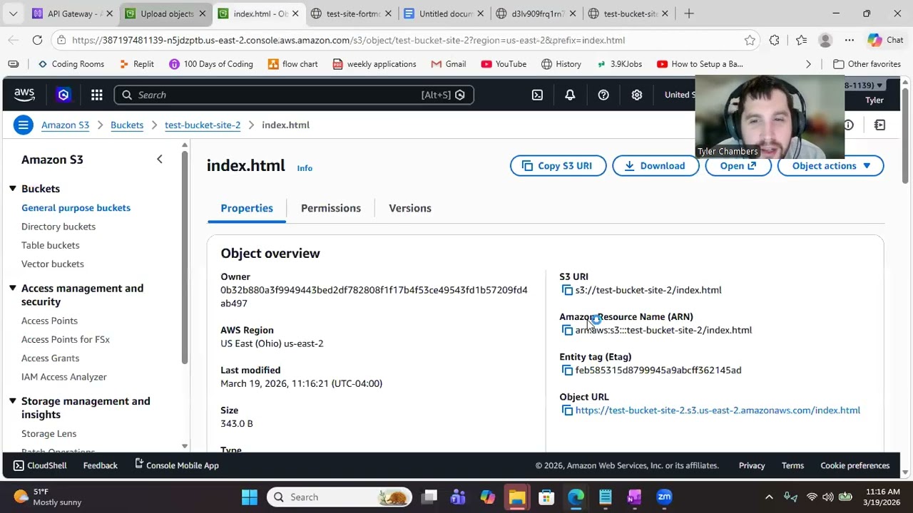913x513 pixels.
Task: Show hidden system tray icons
Action: click(769, 497)
